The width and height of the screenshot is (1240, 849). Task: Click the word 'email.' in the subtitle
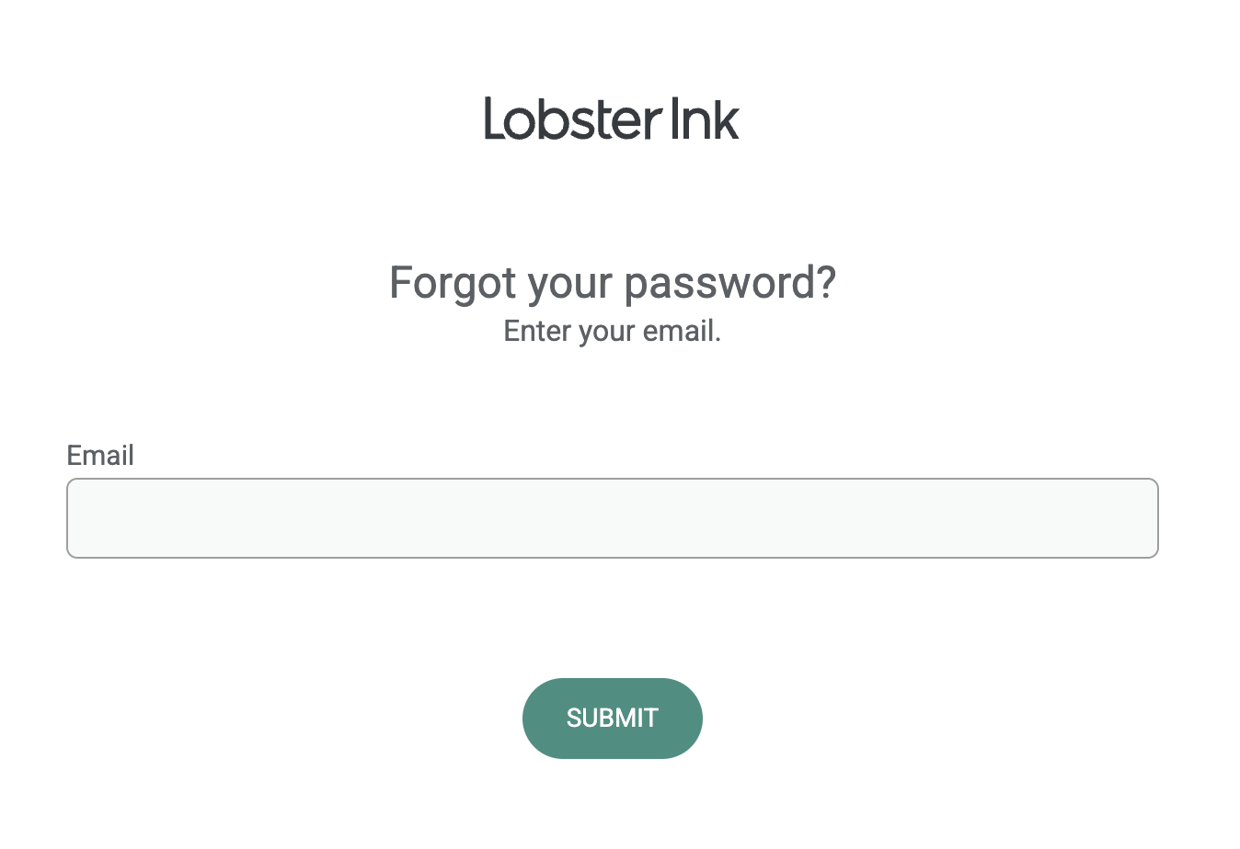682,331
